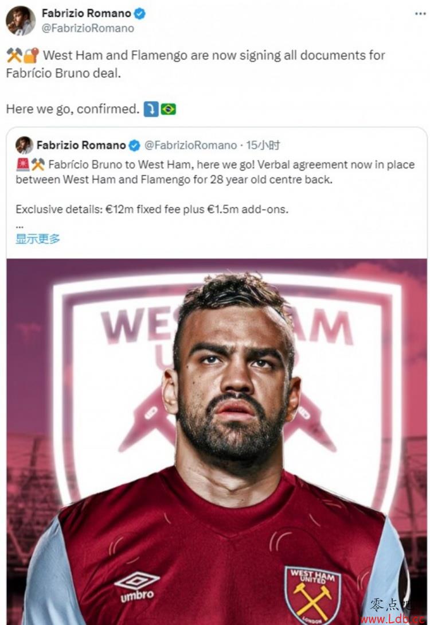Click the main tweet text 'Here we go, confirmed.'
The height and width of the screenshot is (625, 430).
pyautogui.click(x=73, y=109)
